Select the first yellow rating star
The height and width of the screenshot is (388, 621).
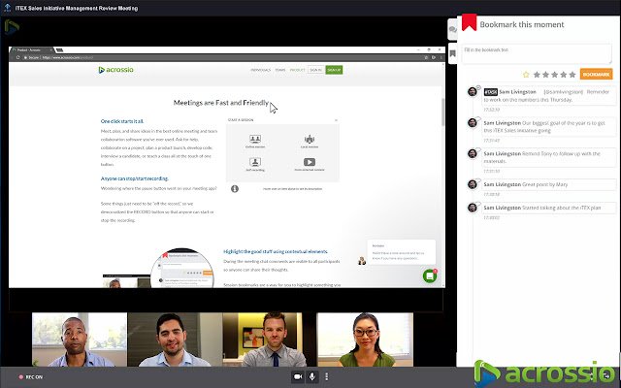click(x=526, y=75)
